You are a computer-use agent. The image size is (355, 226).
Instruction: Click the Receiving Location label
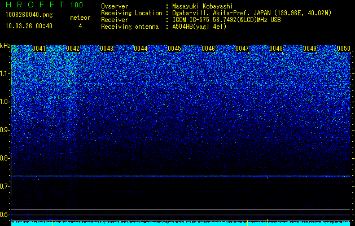point(132,13)
